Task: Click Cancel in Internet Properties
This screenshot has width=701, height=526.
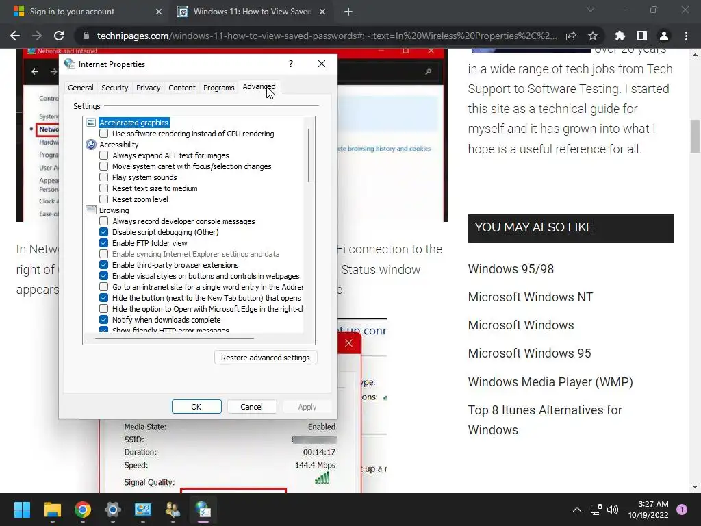Action: point(252,407)
